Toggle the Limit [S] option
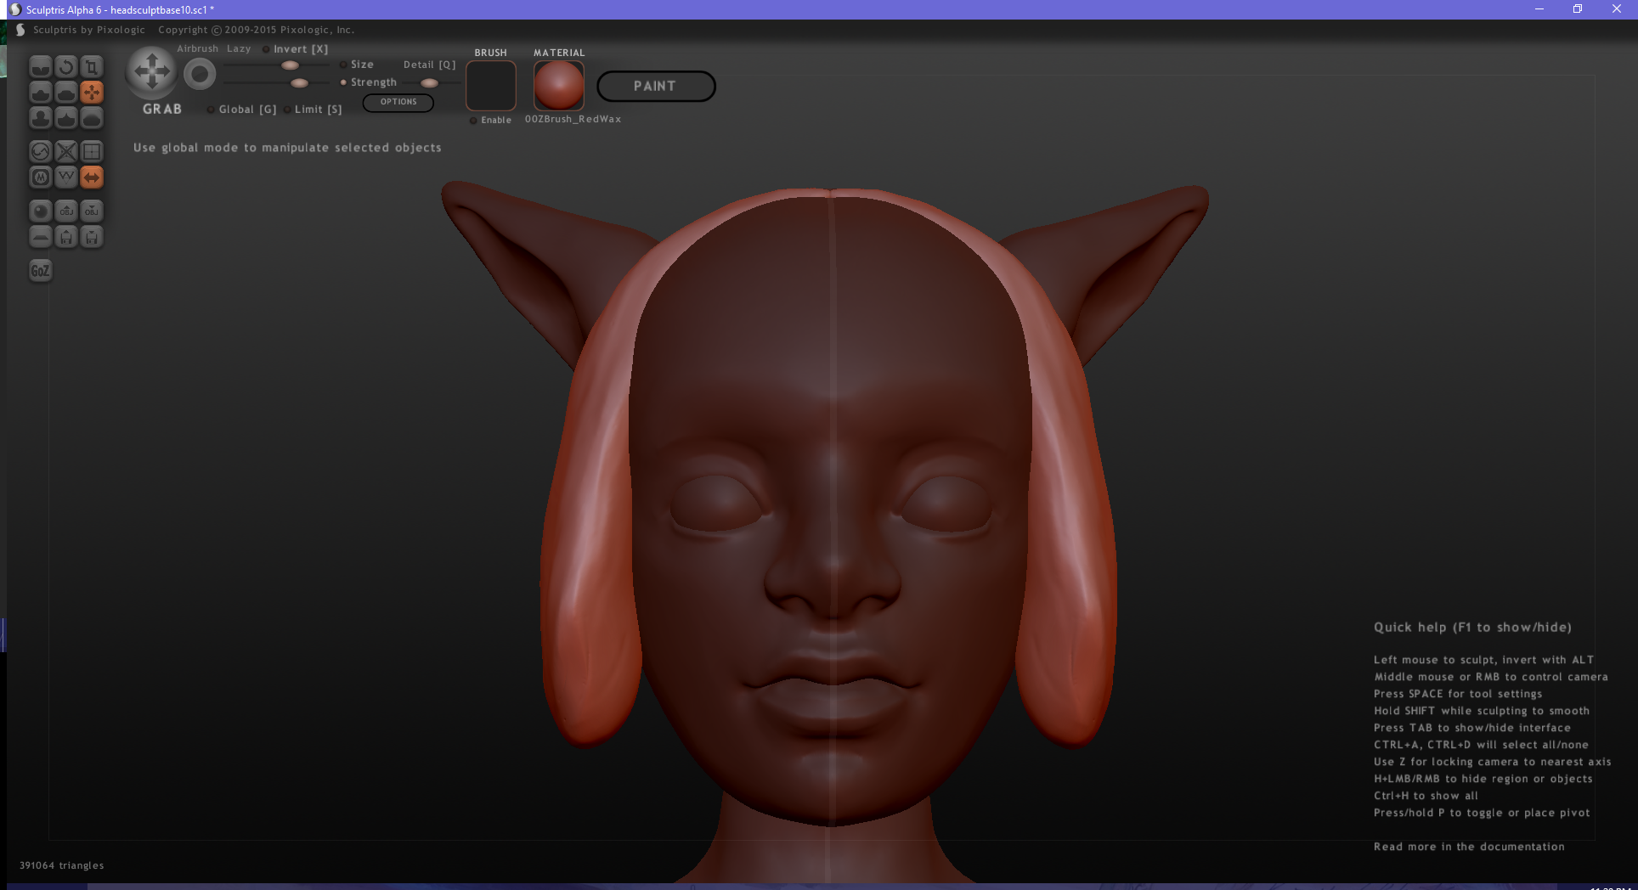The height and width of the screenshot is (890, 1638). click(287, 110)
